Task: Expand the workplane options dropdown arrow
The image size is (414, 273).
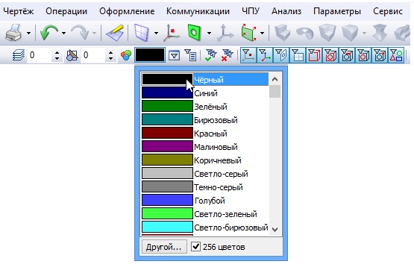Action: [156, 33]
